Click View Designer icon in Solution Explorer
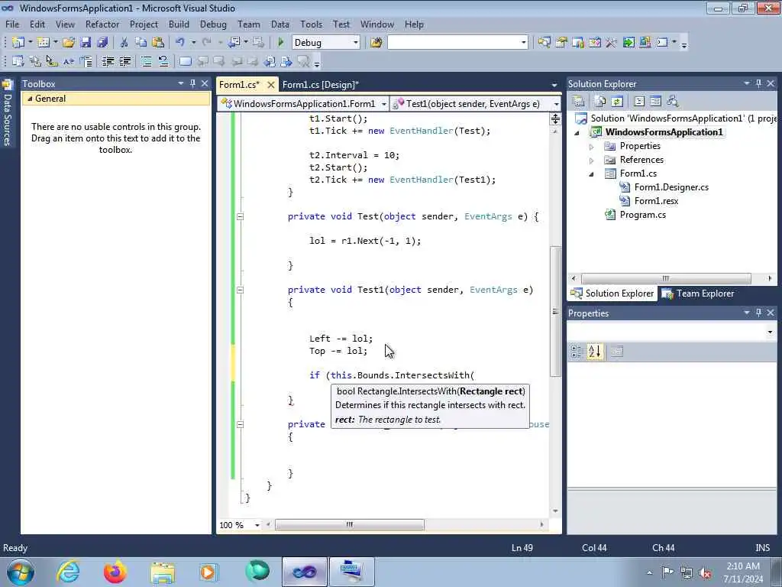This screenshot has height=587, width=782. 655,102
